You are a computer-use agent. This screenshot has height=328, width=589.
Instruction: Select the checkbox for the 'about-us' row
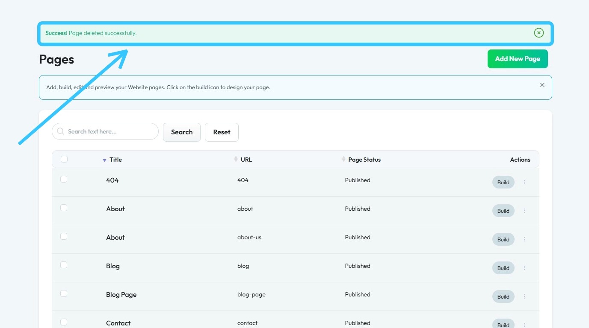[64, 236]
